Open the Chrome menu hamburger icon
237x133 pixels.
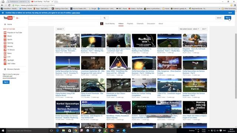coord(235,5)
